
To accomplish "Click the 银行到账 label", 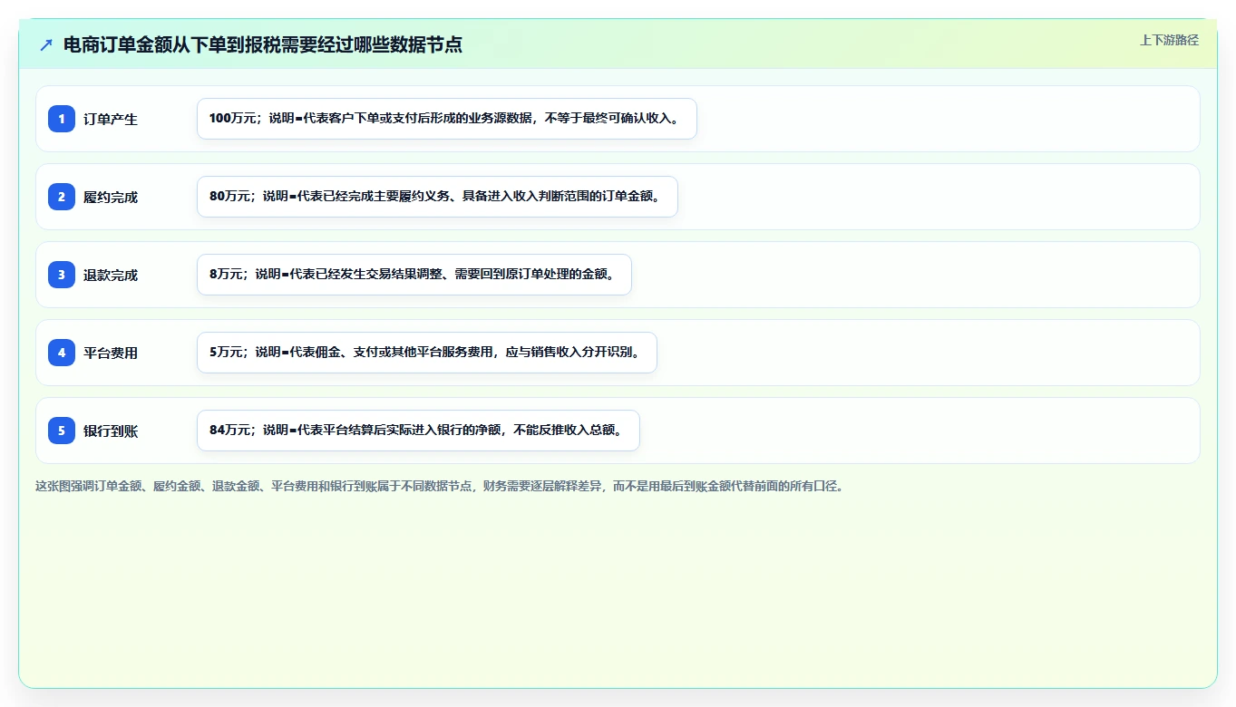I will tap(111, 431).
